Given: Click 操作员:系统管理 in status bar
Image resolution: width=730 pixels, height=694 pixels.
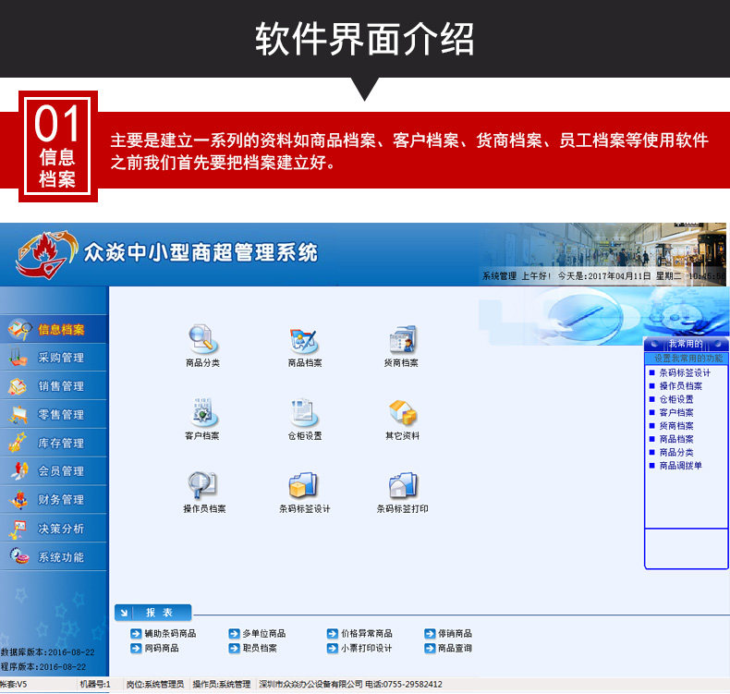Looking at the screenshot, I should click(x=221, y=684).
